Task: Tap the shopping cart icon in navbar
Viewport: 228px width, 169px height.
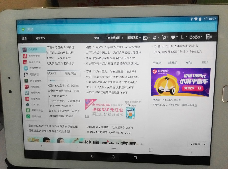Action: (164, 37)
